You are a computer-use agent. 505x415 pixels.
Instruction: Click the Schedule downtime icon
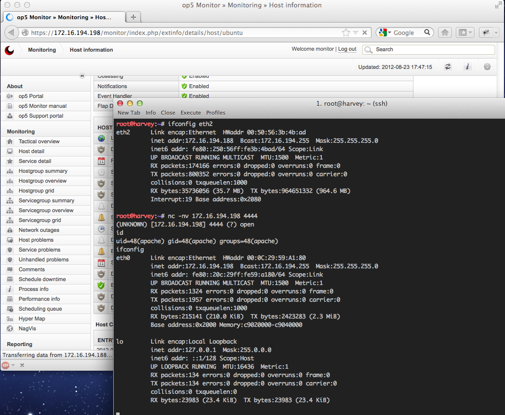click(x=10, y=279)
